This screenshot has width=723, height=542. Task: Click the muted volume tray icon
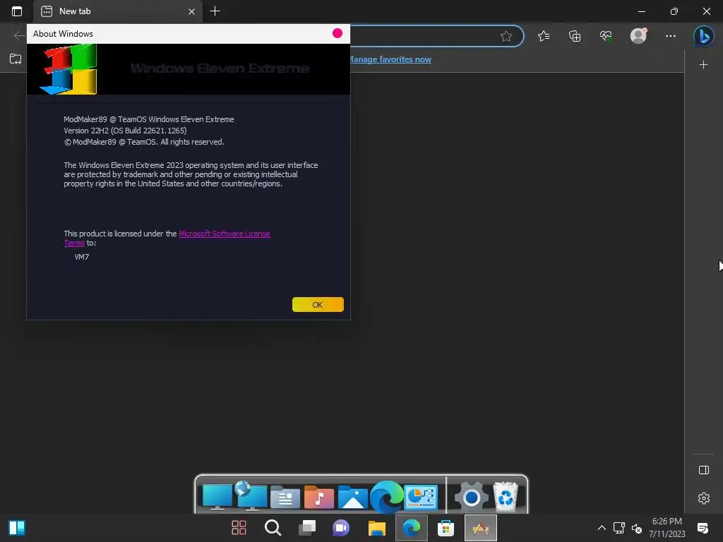pos(637,528)
